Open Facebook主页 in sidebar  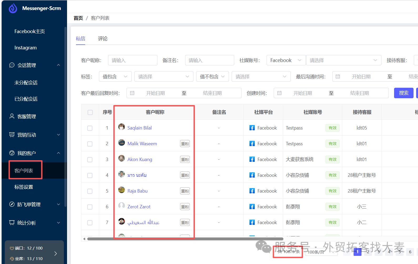tap(29, 31)
